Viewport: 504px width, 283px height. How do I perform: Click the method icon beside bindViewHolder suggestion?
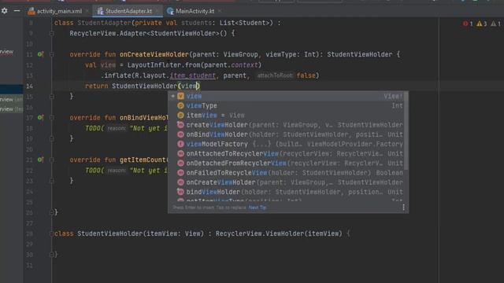click(x=180, y=192)
